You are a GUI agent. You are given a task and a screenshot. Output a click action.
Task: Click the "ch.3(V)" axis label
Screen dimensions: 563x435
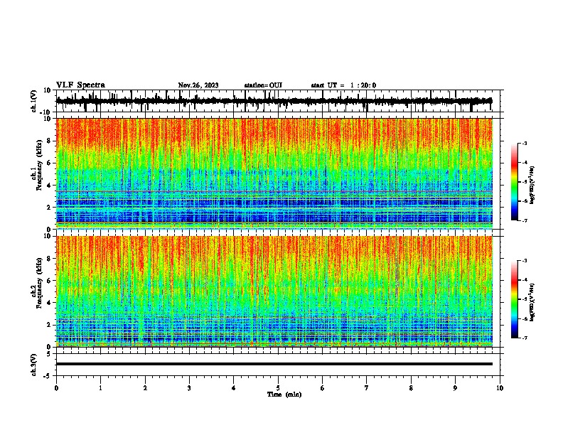(34, 365)
